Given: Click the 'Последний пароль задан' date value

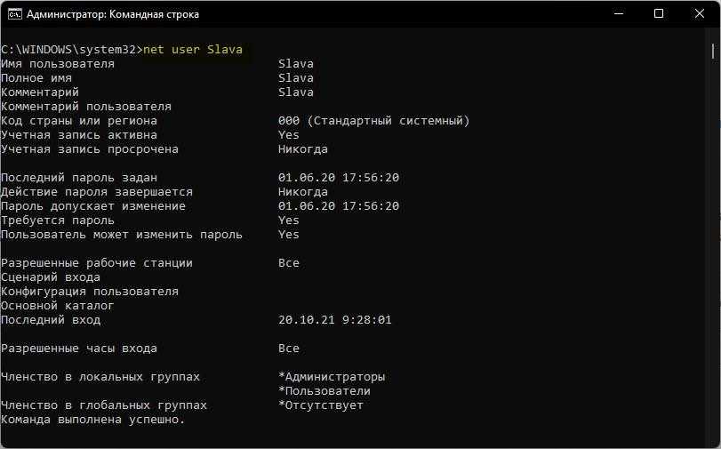Looking at the screenshot, I should 338,178.
